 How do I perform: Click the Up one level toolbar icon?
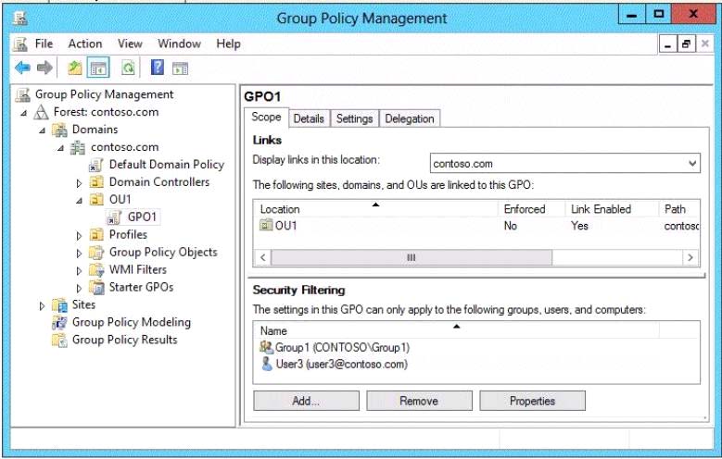(74, 68)
